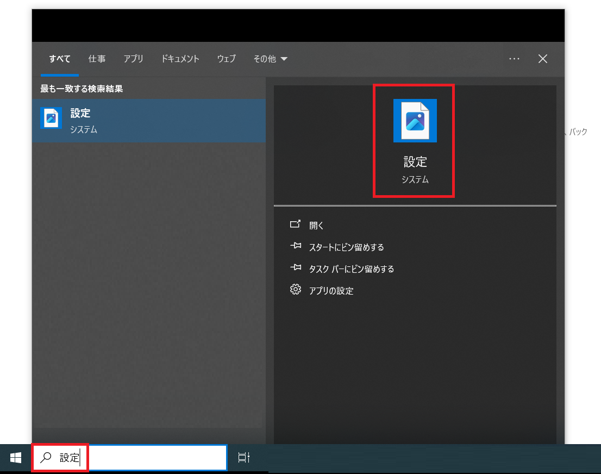Click the 設定 icon in the results list

coord(51,118)
